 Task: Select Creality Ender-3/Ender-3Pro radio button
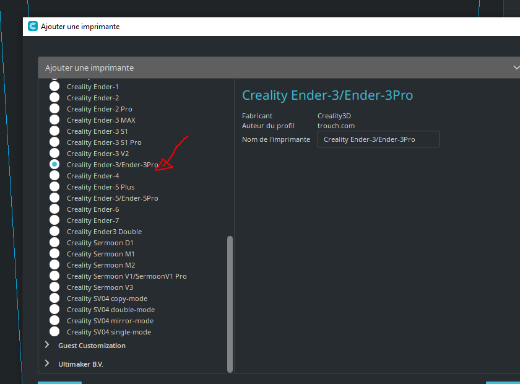tap(54, 164)
